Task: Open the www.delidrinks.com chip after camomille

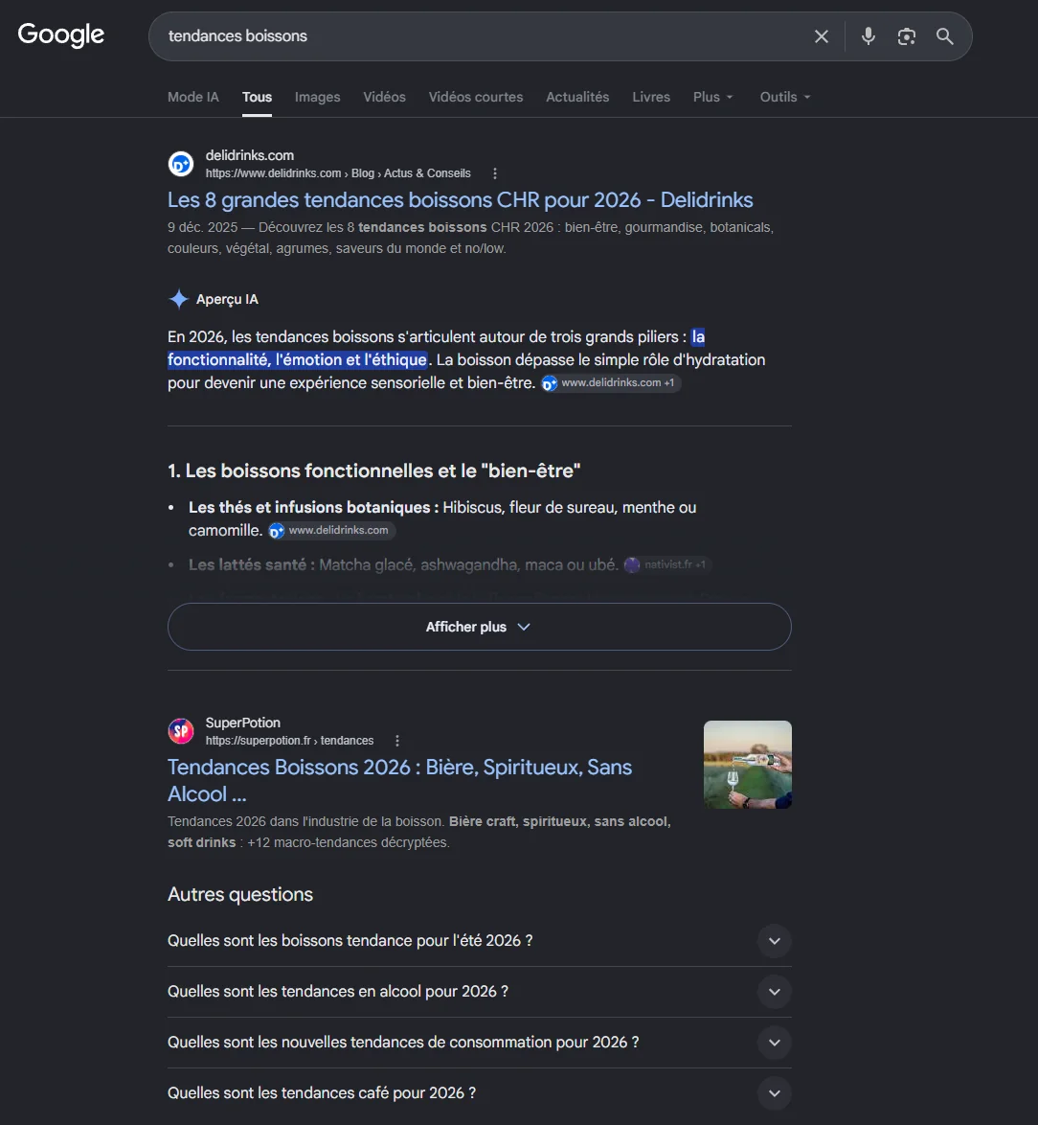Action: [331, 530]
